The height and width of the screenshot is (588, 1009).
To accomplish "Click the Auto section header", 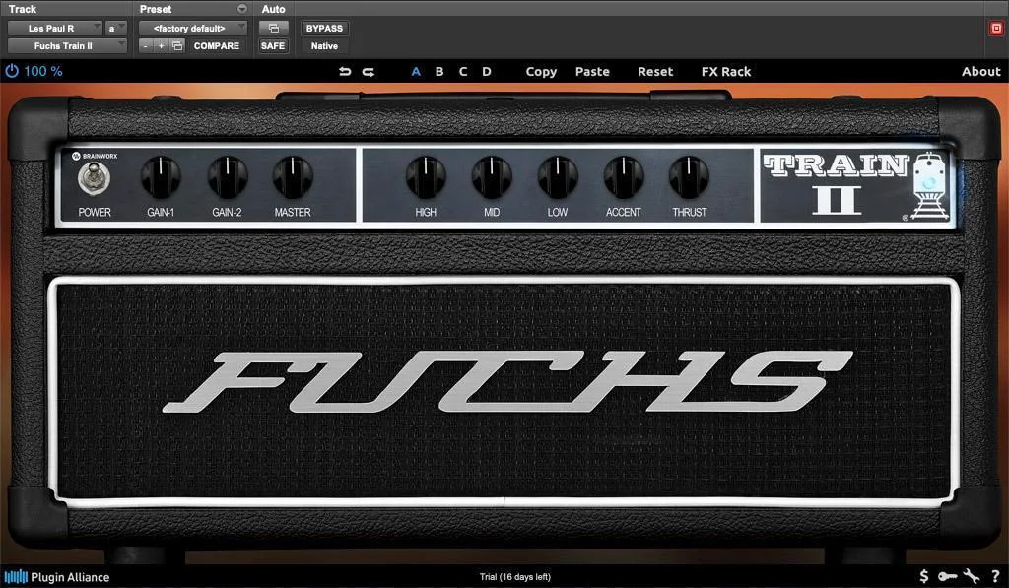I will [x=273, y=9].
